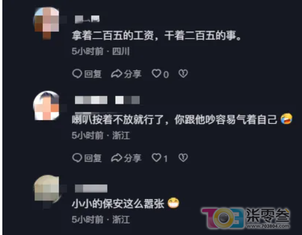Dislike the 四川 comment with the broken heart
The width and height of the screenshot is (302, 235).
tap(183, 74)
